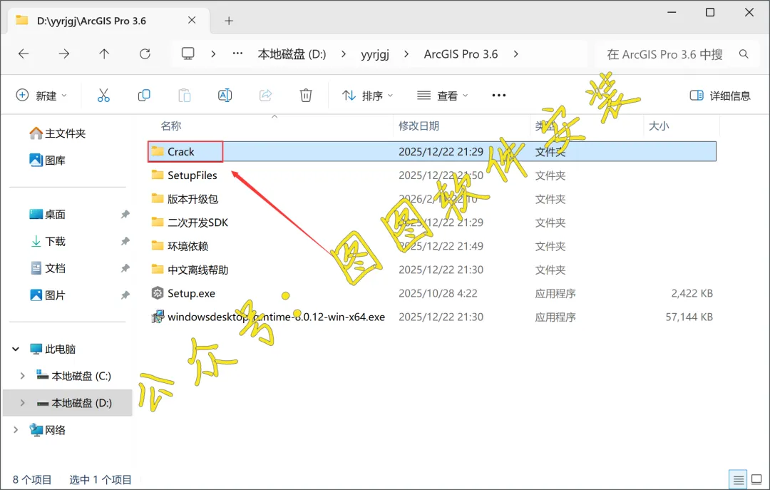Viewport: 770px width, 490px height.
Task: Refresh the current folder
Action: (145, 54)
